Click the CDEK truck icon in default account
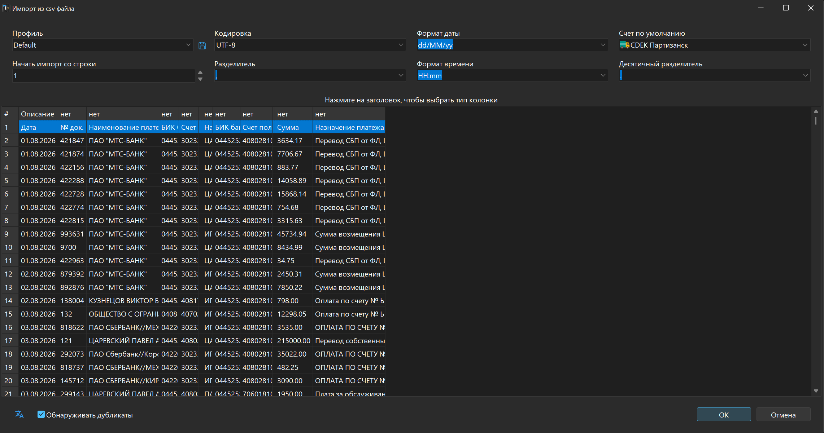This screenshot has width=824, height=433. [624, 45]
